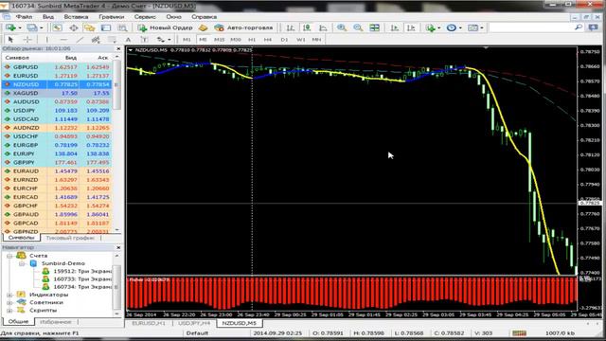Open the Templates icon

tap(472, 27)
